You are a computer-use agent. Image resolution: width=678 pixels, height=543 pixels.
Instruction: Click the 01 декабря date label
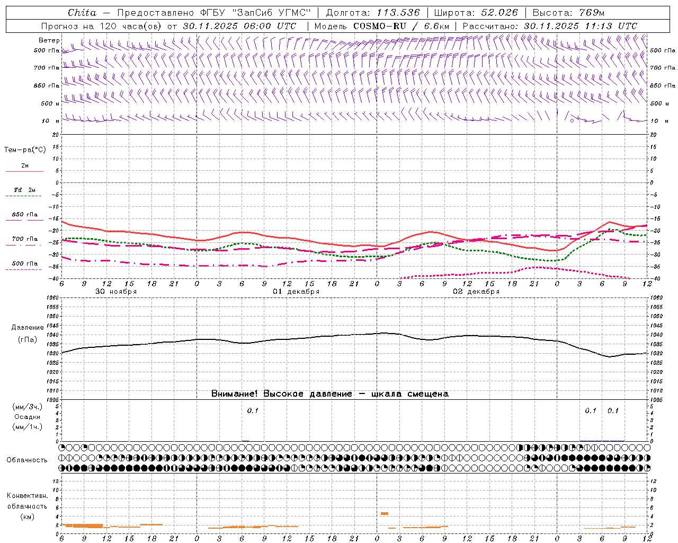point(296,292)
